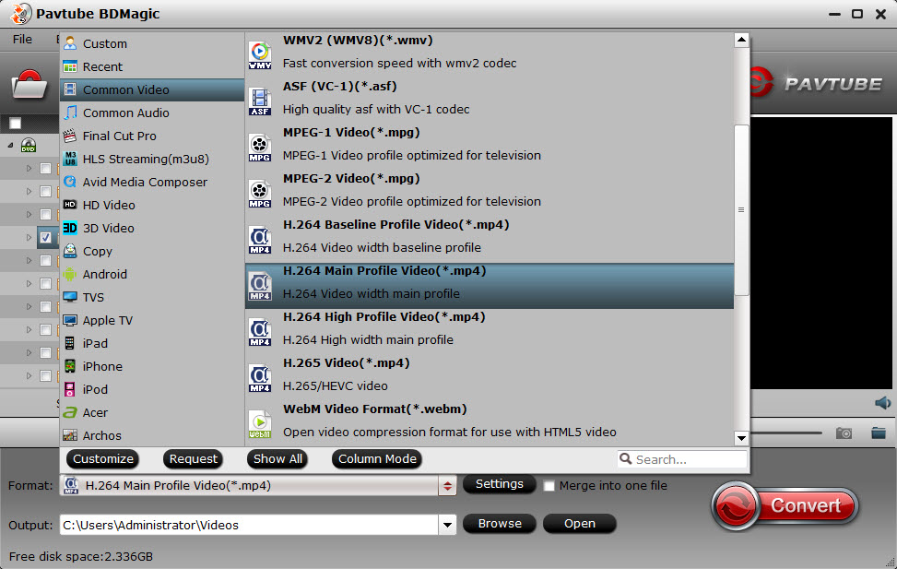Viewport: 897px width, 569px height.
Task: Click the format list scroll-down arrow
Action: coord(741,438)
